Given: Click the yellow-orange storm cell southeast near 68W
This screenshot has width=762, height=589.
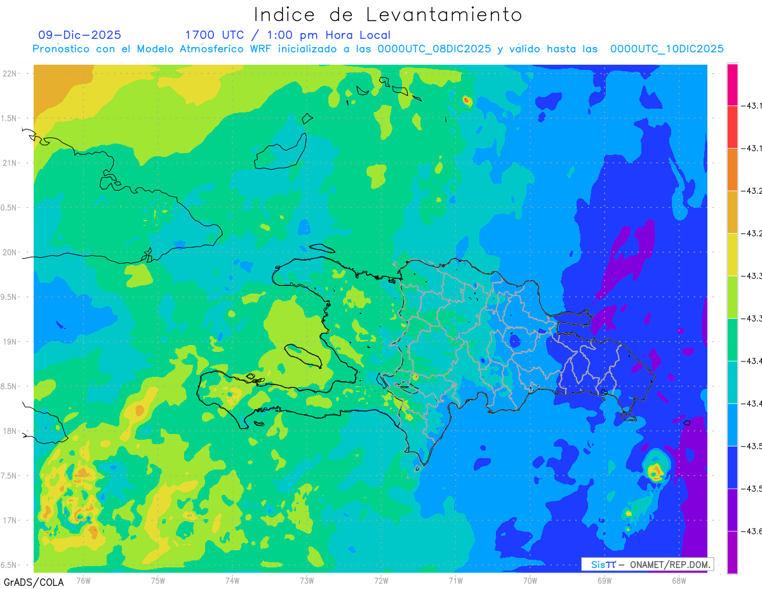Looking at the screenshot, I should (655, 471).
